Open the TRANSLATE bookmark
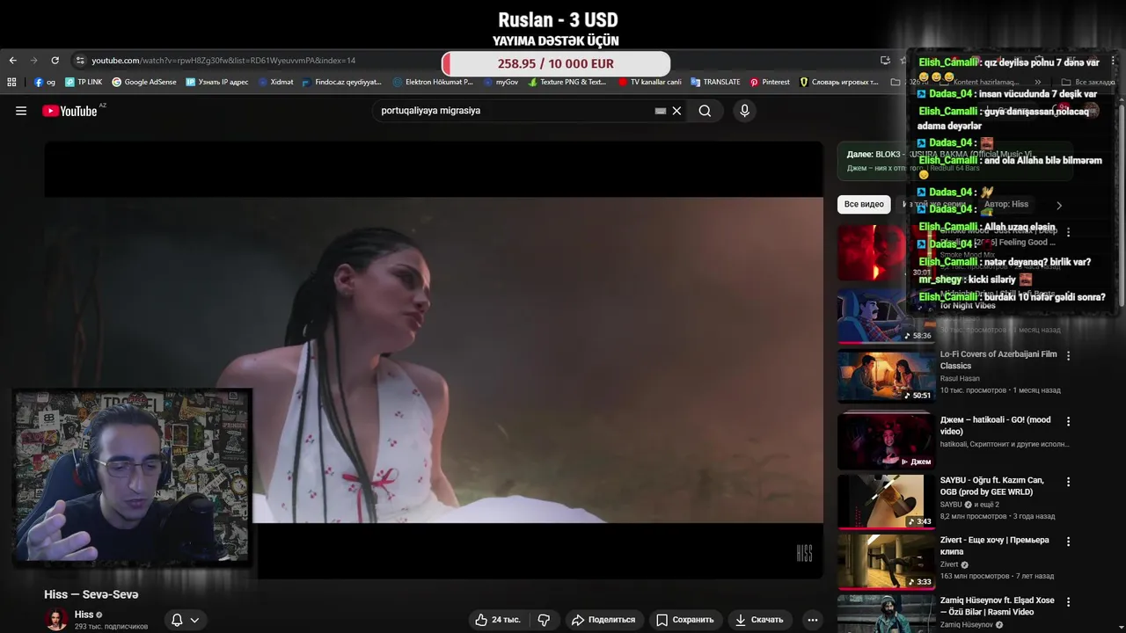 715,82
